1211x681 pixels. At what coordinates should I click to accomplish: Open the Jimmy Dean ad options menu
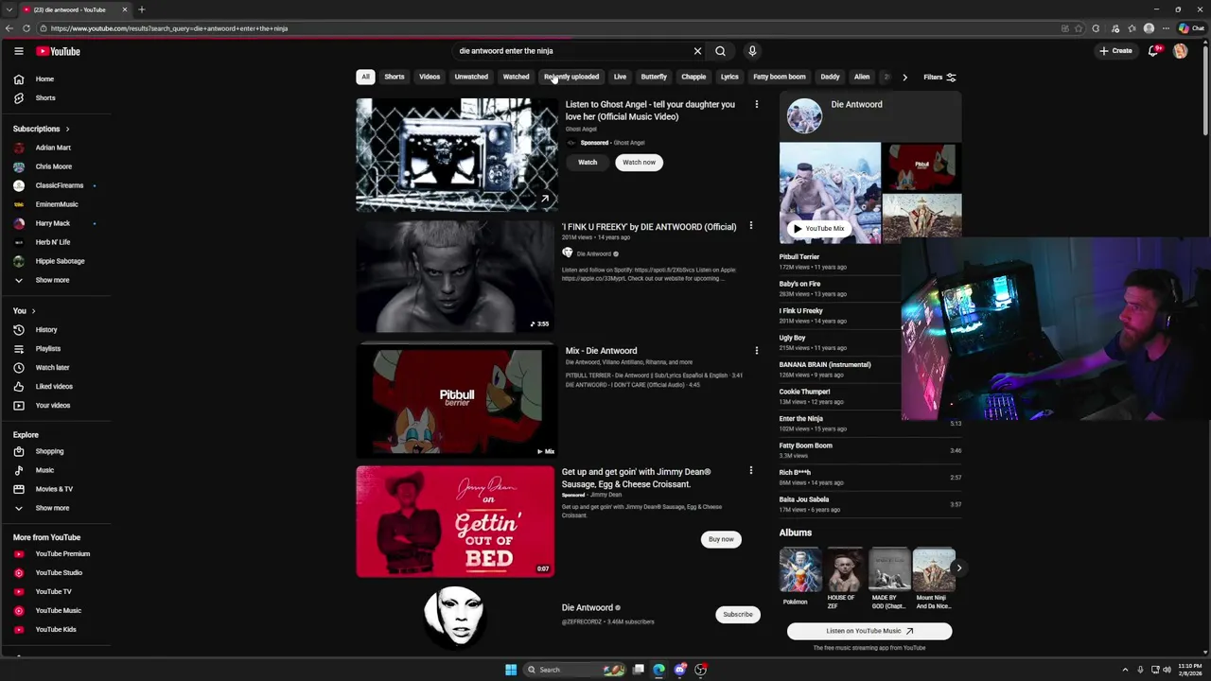click(751, 471)
